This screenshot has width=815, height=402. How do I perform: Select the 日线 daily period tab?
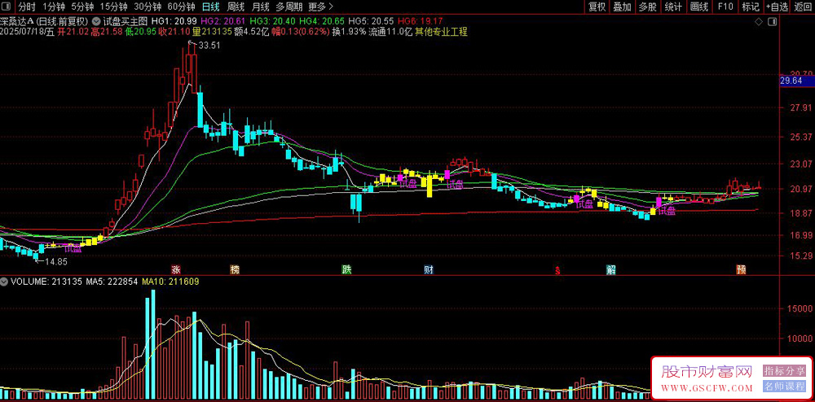click(x=210, y=7)
